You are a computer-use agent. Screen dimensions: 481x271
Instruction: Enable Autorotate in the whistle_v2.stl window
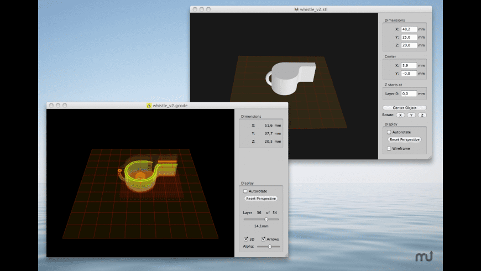click(389, 132)
